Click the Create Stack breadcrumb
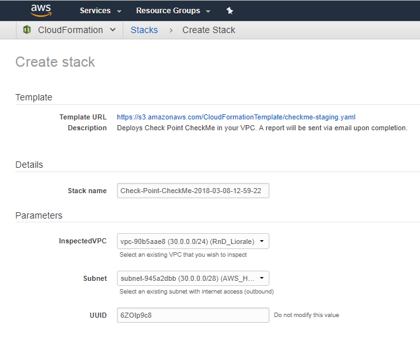The width and height of the screenshot is (420, 338). coord(208,30)
